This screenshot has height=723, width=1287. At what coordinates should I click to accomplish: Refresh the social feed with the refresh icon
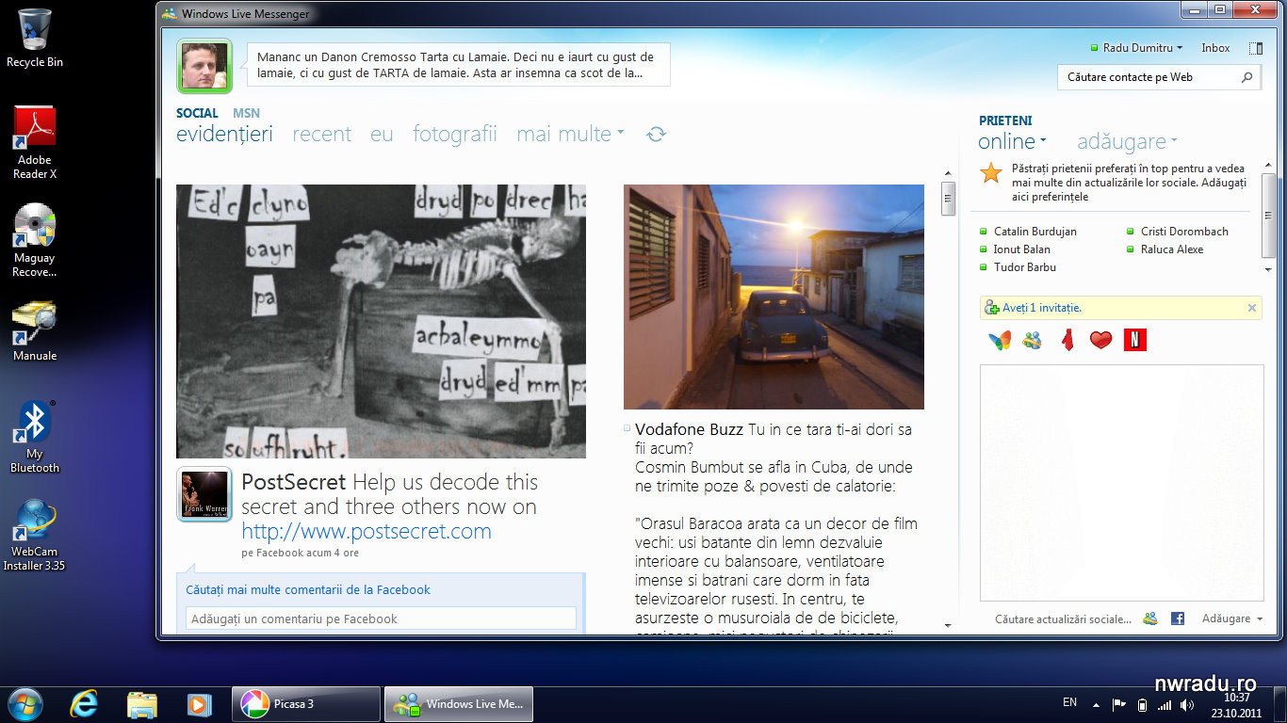click(656, 135)
